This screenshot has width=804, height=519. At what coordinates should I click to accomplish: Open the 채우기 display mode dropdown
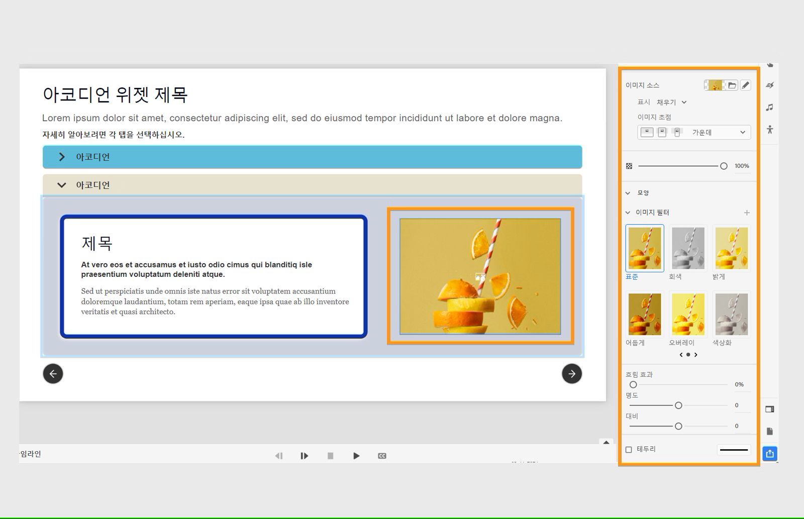point(670,102)
